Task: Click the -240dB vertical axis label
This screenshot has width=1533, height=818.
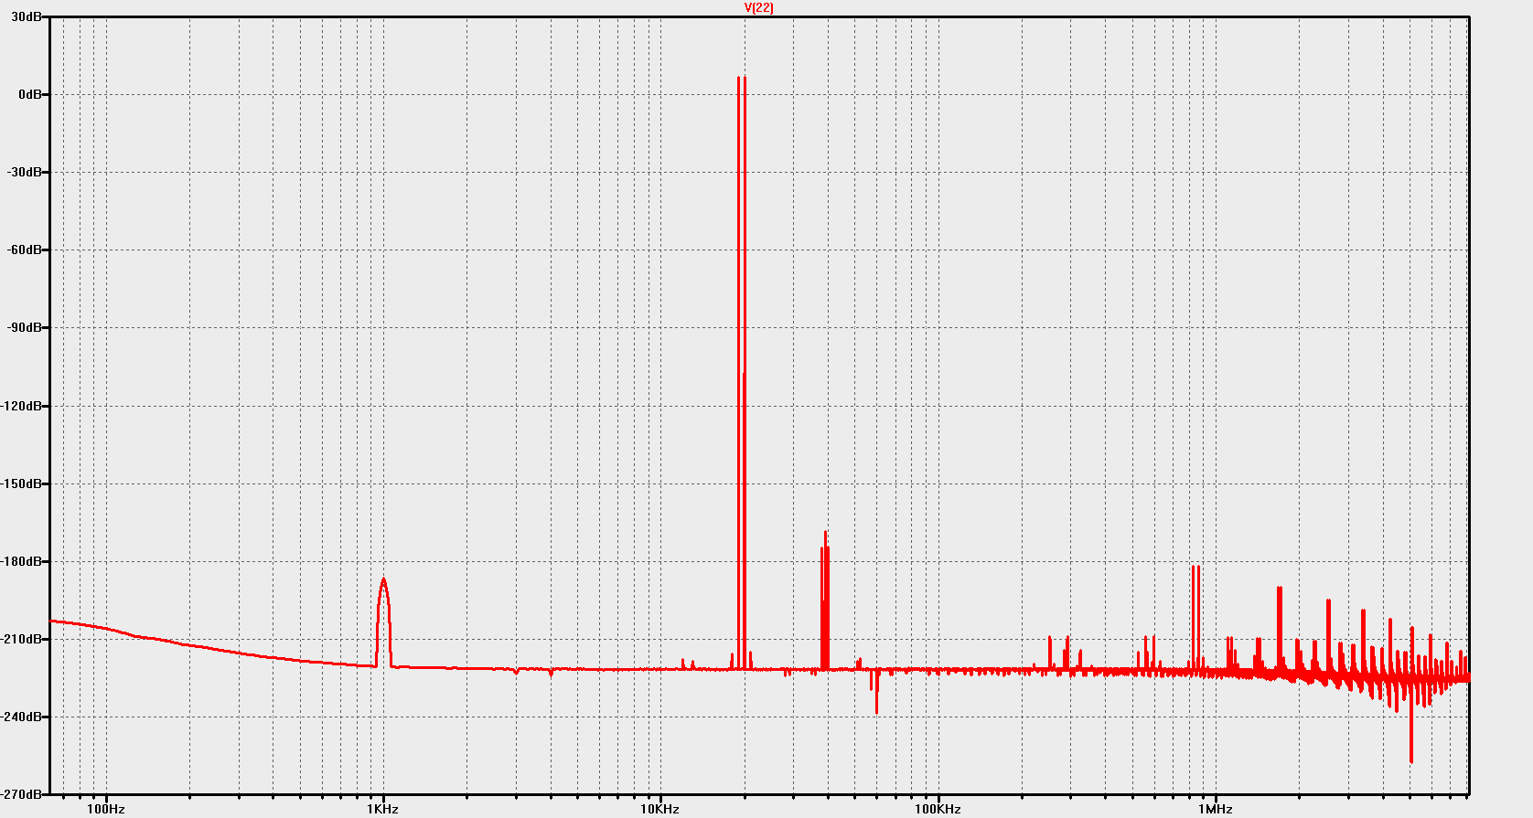Action: tap(21, 717)
